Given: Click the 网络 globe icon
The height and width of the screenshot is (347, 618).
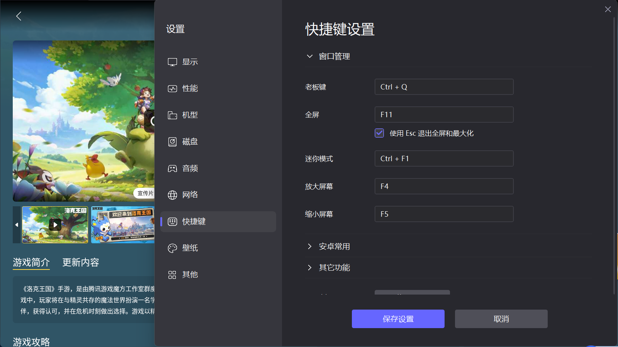Looking at the screenshot, I should tap(172, 195).
